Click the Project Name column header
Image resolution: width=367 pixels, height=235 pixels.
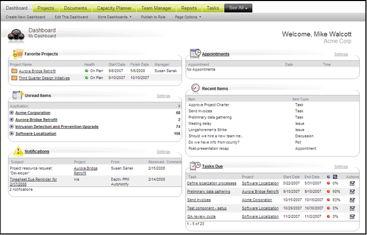[20, 64]
